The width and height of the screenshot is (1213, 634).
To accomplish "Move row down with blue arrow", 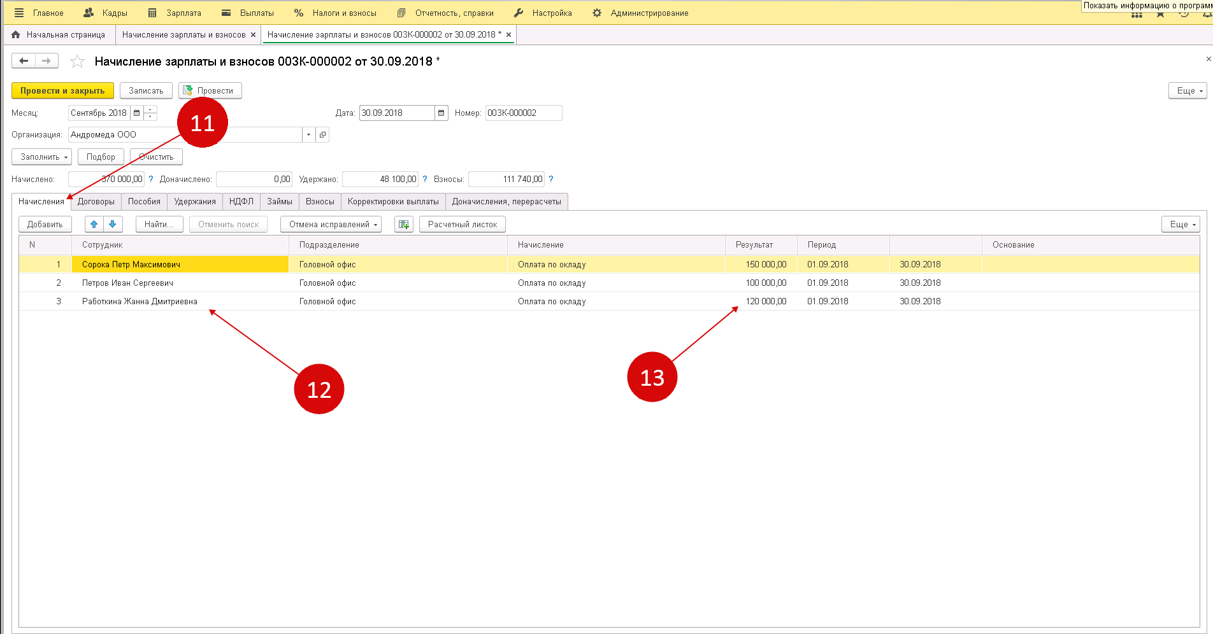I will (112, 224).
